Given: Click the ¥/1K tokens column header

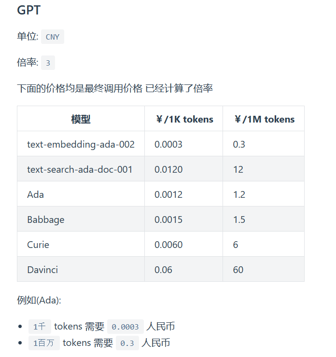Looking at the screenshot, I should click(184, 119).
